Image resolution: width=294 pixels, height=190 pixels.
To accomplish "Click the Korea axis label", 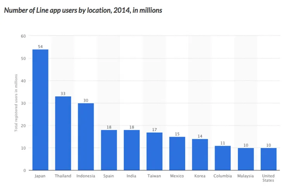I will 200,176.
